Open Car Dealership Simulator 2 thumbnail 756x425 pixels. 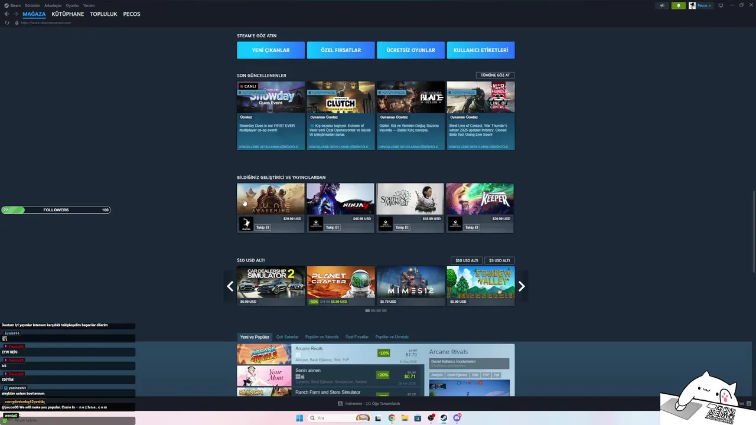[x=271, y=282]
